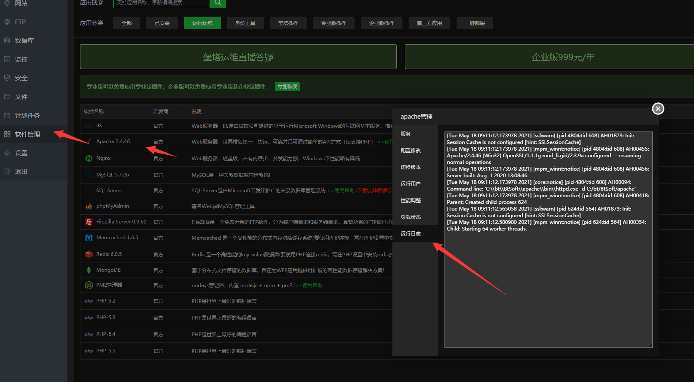Image resolution: width=694 pixels, height=382 pixels.
Task: Filter apps by 第三方应用
Action: click(429, 23)
